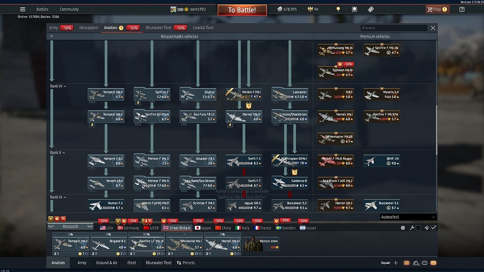
Task: Switch to the Army research tab
Action: click(x=53, y=28)
